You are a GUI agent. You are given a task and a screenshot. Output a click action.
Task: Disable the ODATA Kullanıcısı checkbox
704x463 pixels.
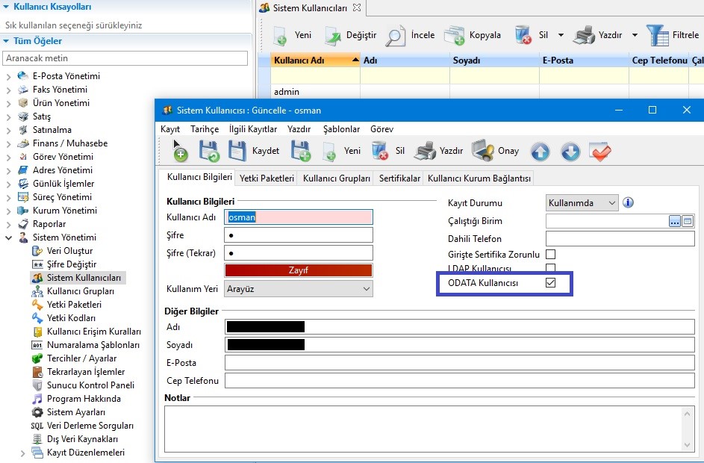[551, 283]
